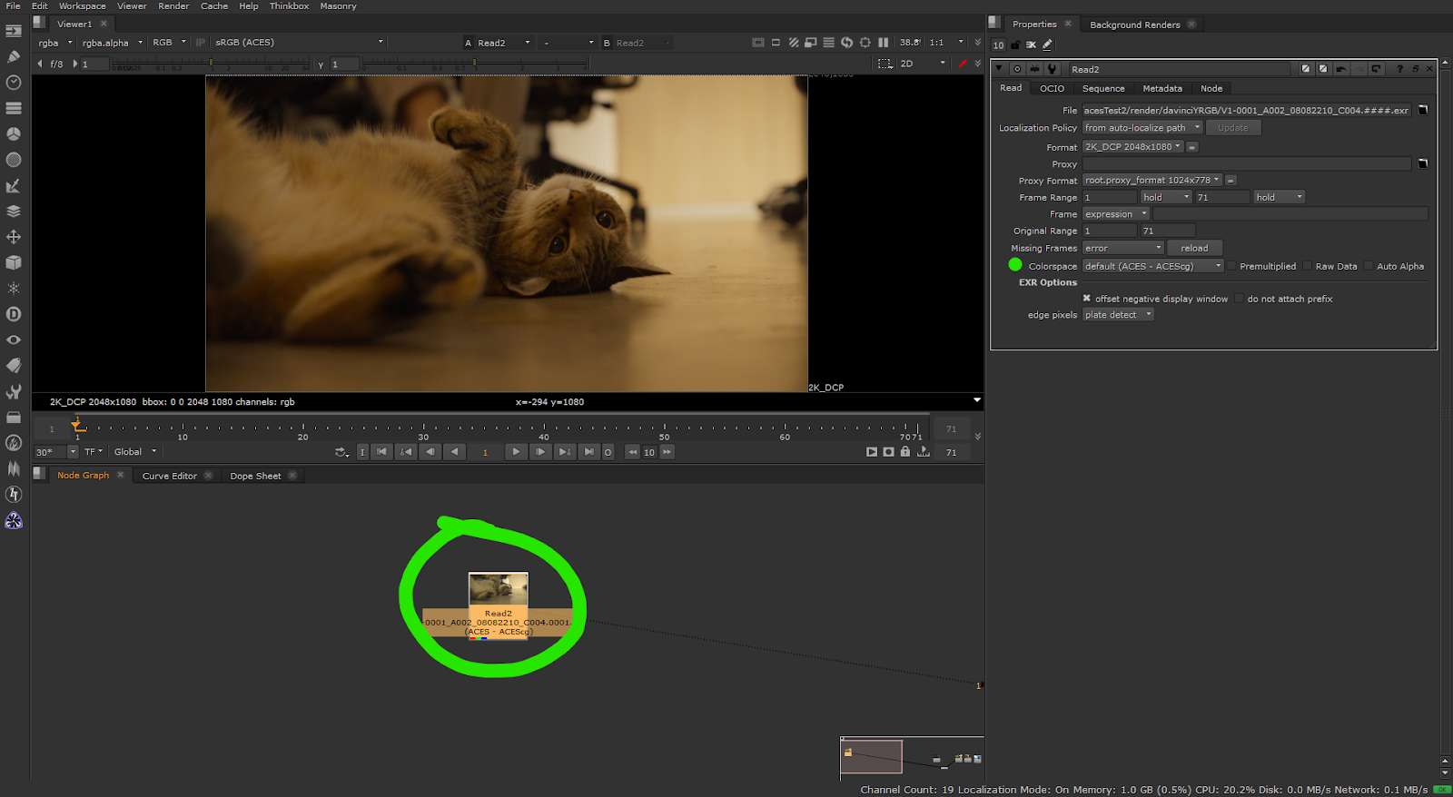Toggle the properties panel lock icon
Image resolution: width=1453 pixels, height=797 pixels.
[1015, 44]
